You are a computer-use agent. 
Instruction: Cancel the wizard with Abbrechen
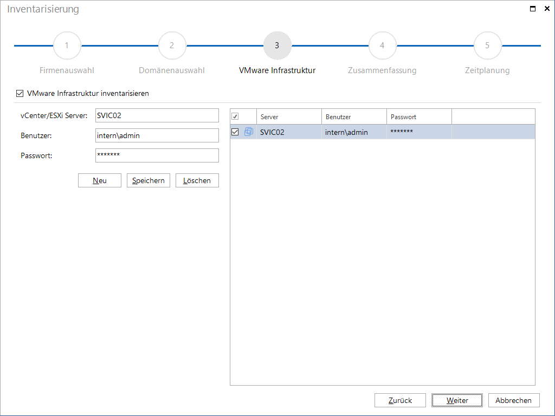pos(514,400)
